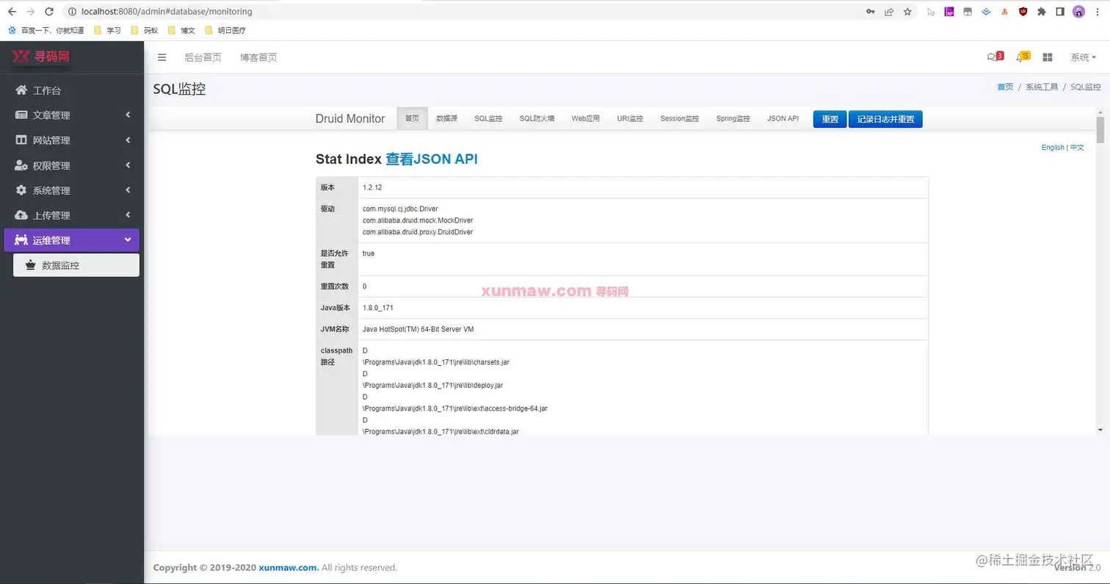Click the browser back arrow
This screenshot has height=584, width=1110.
(12, 12)
